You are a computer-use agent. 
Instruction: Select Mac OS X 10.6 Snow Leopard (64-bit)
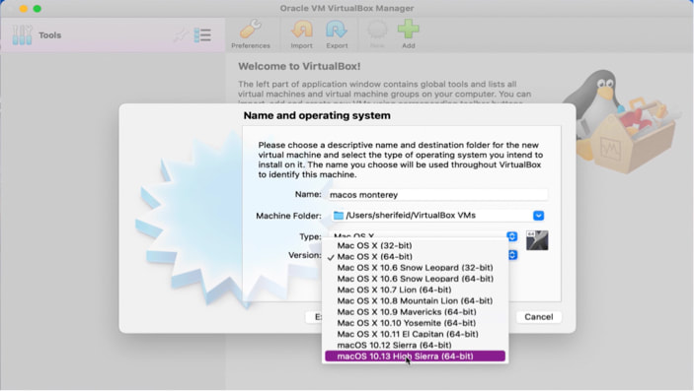(416, 279)
